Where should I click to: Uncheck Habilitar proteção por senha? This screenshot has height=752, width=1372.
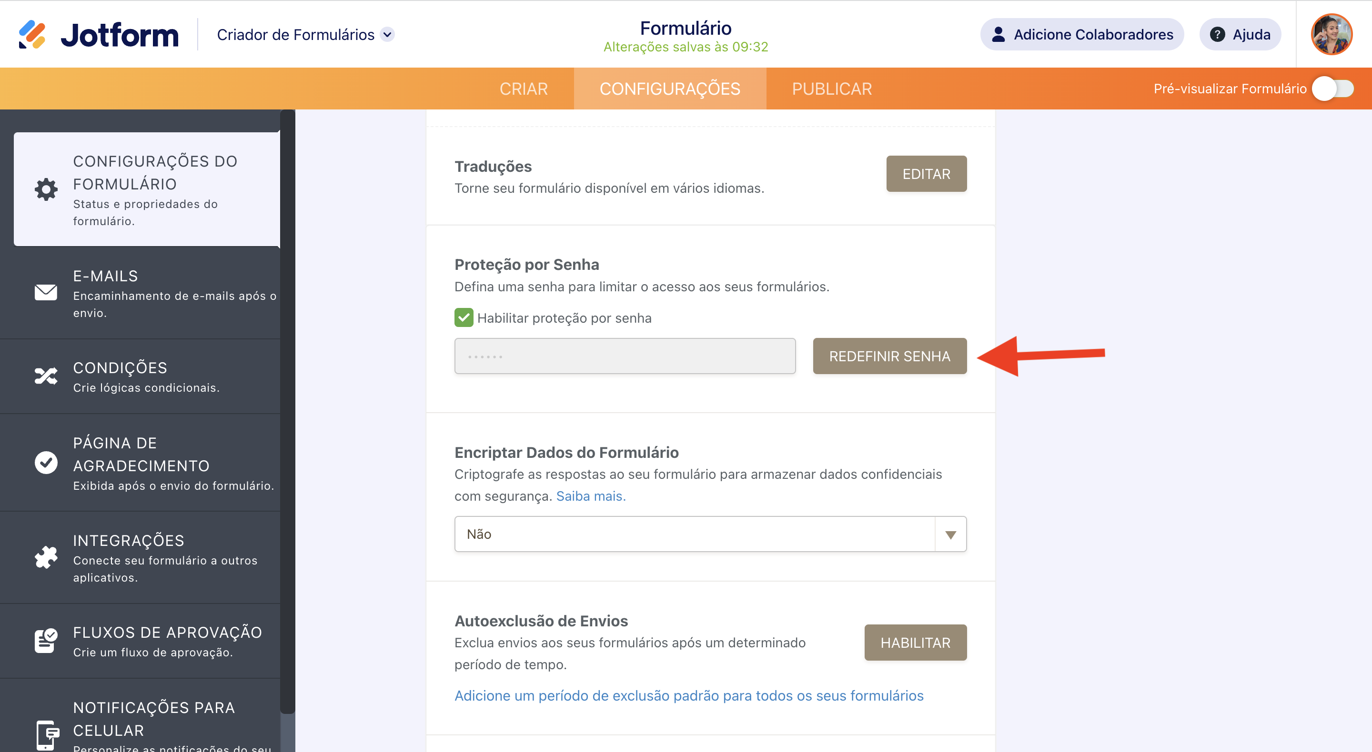[464, 318]
